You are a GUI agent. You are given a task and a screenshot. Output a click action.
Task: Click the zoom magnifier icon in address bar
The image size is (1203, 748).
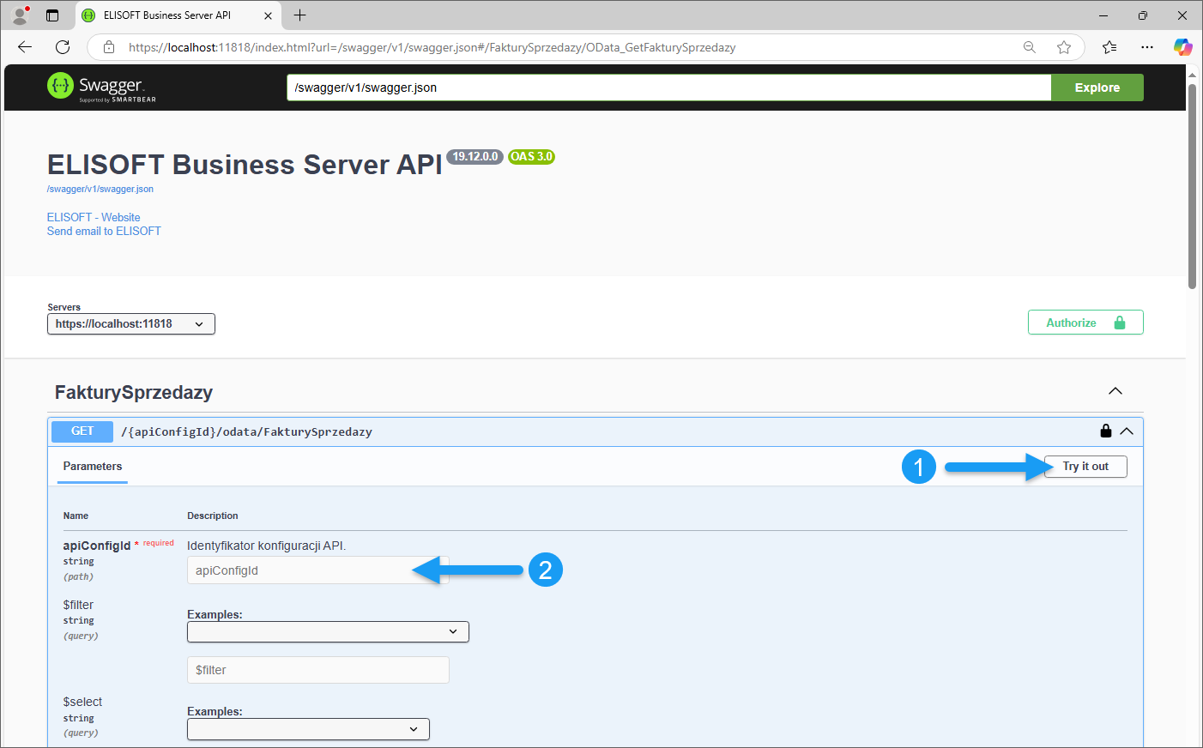[x=1030, y=47]
